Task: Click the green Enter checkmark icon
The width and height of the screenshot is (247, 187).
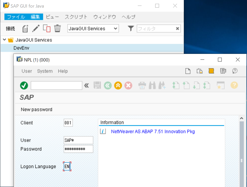Action: [24, 86]
